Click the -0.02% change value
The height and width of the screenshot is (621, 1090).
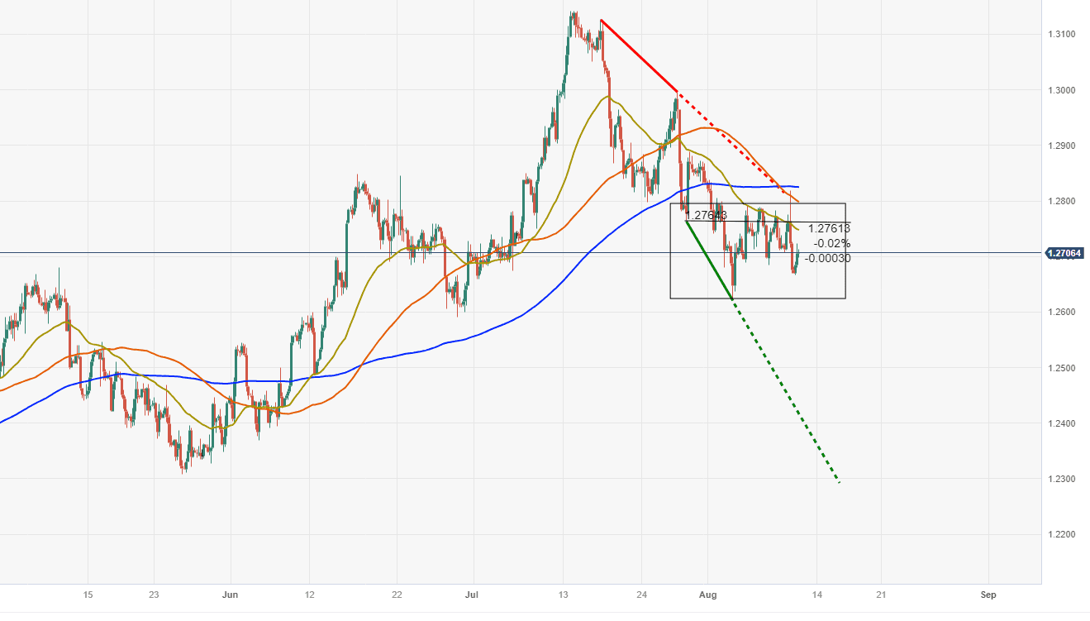pyautogui.click(x=831, y=243)
